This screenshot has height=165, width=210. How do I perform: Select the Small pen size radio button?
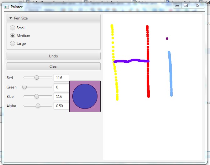13,28
